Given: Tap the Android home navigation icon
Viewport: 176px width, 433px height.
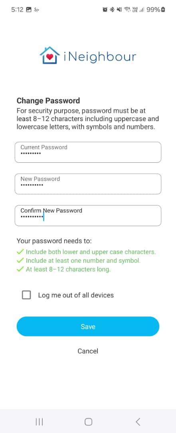Looking at the screenshot, I should [x=88, y=422].
